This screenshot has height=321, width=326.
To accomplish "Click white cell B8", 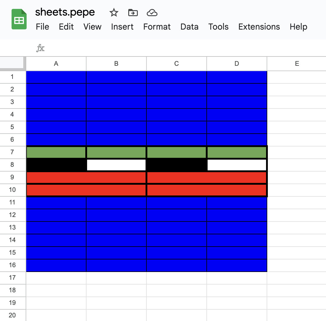I will tap(116, 165).
